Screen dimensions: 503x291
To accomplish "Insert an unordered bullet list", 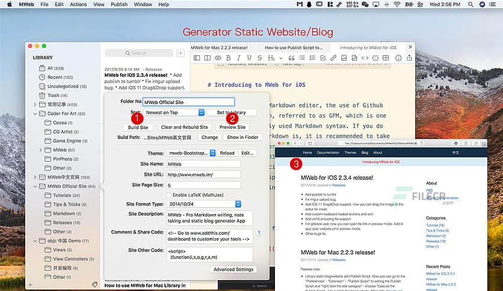I will pyautogui.click(x=302, y=58).
